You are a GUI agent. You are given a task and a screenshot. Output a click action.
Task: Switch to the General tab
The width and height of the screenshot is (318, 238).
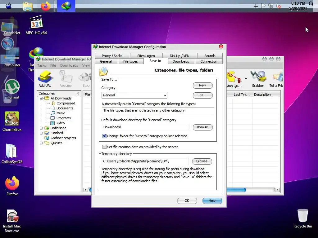(x=106, y=61)
